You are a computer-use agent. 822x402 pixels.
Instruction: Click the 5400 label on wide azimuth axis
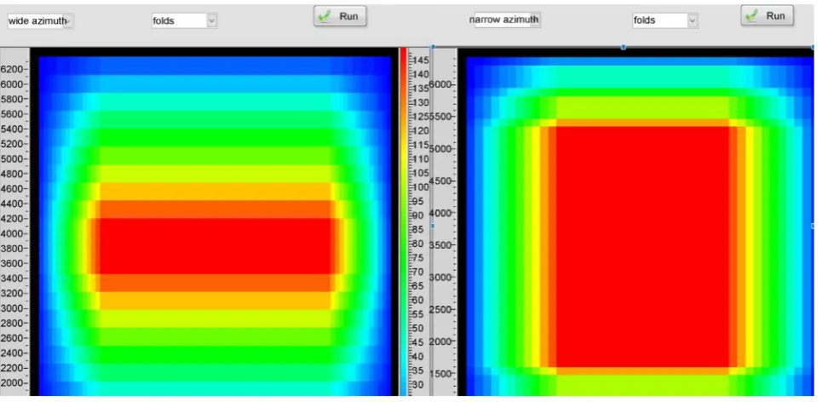point(12,129)
